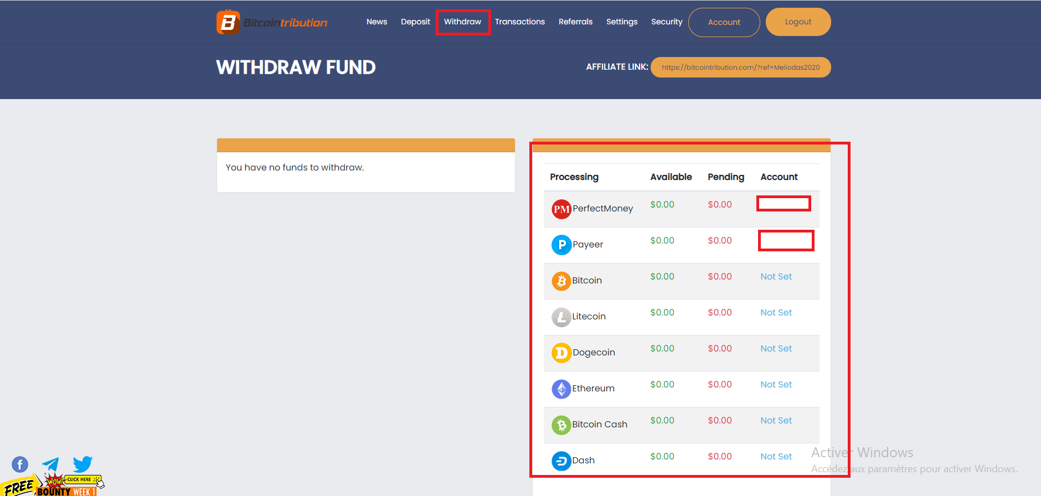The width and height of the screenshot is (1041, 496).
Task: Click the Processing column header
Action: (574, 177)
